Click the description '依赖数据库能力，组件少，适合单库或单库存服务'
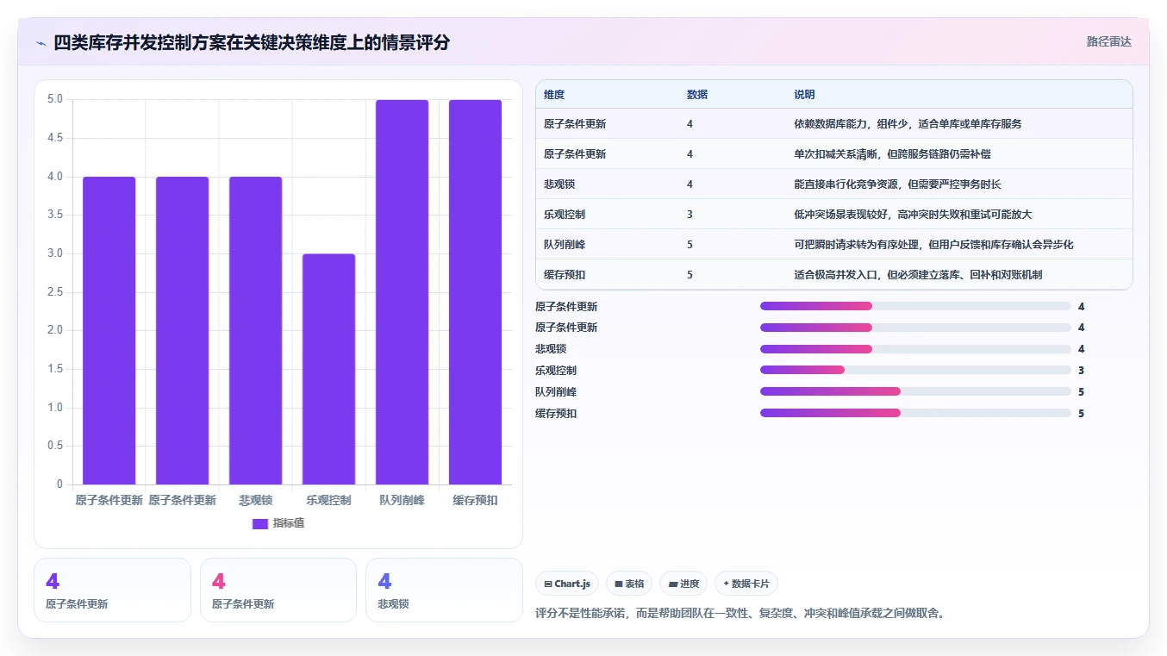This screenshot has width=1167, height=656. (908, 124)
